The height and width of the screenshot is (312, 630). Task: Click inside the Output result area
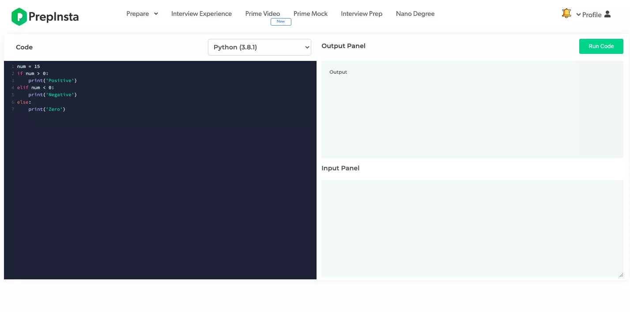click(472, 109)
